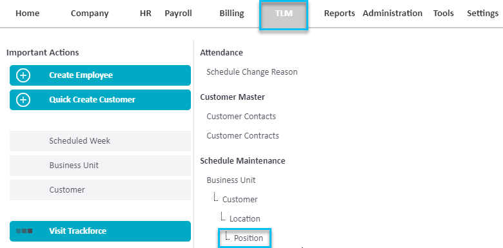Open the Billing menu
The image size is (503, 248).
[232, 14]
